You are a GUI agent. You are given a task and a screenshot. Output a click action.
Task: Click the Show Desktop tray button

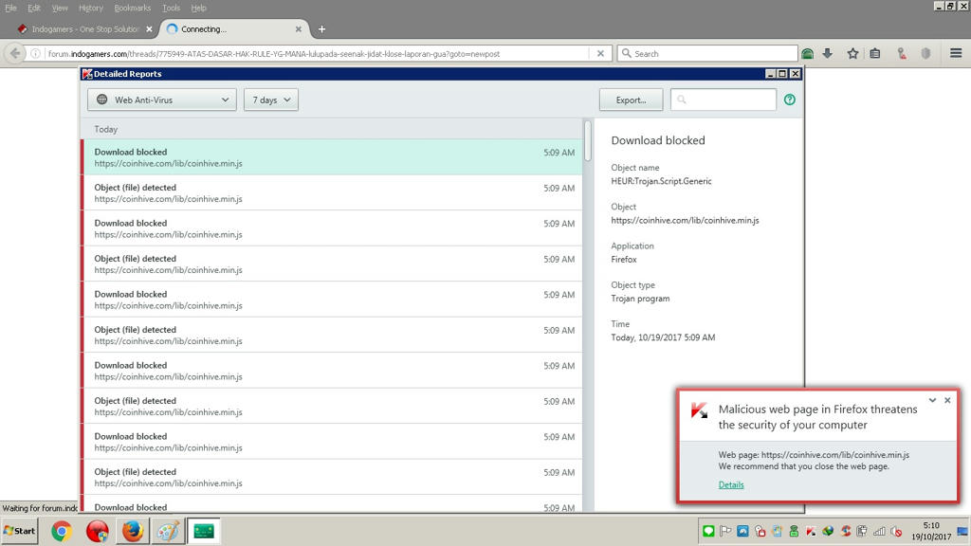tap(962, 531)
